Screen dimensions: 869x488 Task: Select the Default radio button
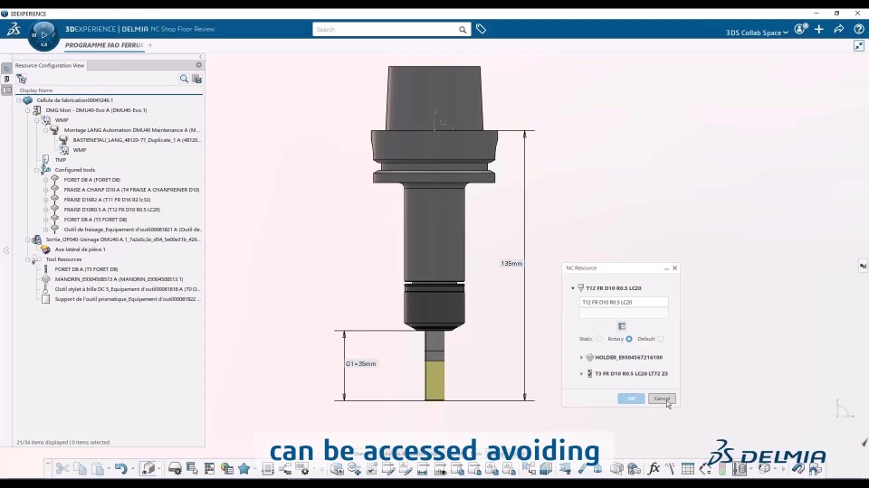[661, 339]
